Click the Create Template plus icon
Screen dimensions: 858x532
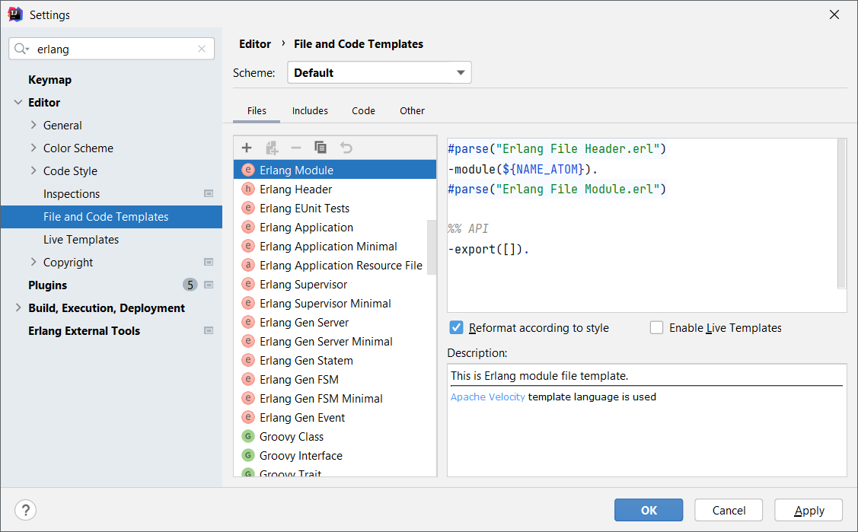click(247, 148)
